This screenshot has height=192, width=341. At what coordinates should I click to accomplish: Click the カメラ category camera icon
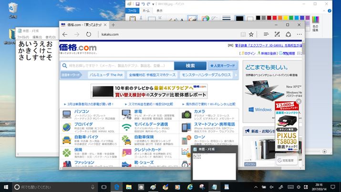pos(186,114)
